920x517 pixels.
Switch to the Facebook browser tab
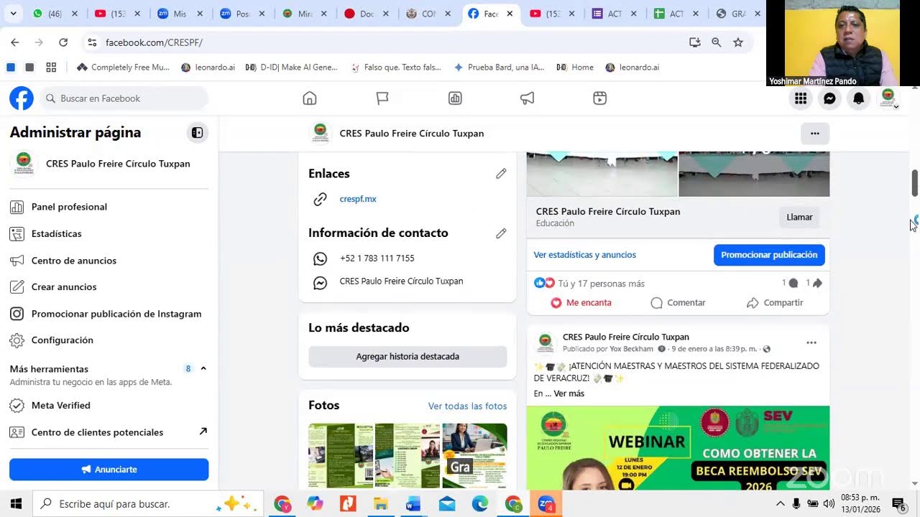coord(491,14)
